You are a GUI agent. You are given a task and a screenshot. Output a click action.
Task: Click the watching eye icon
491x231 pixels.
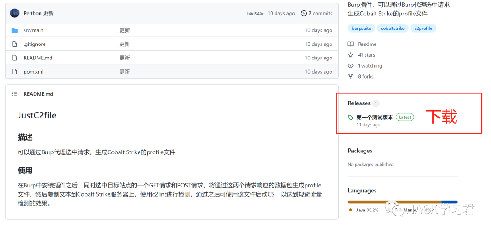point(351,66)
